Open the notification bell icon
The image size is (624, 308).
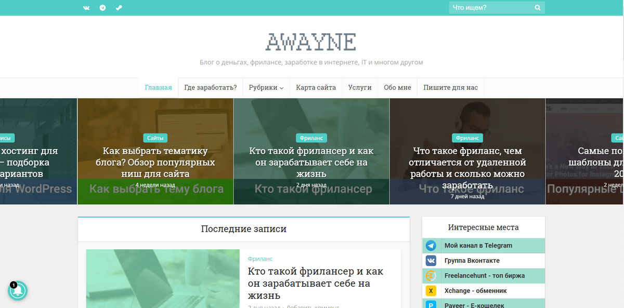(x=17, y=291)
